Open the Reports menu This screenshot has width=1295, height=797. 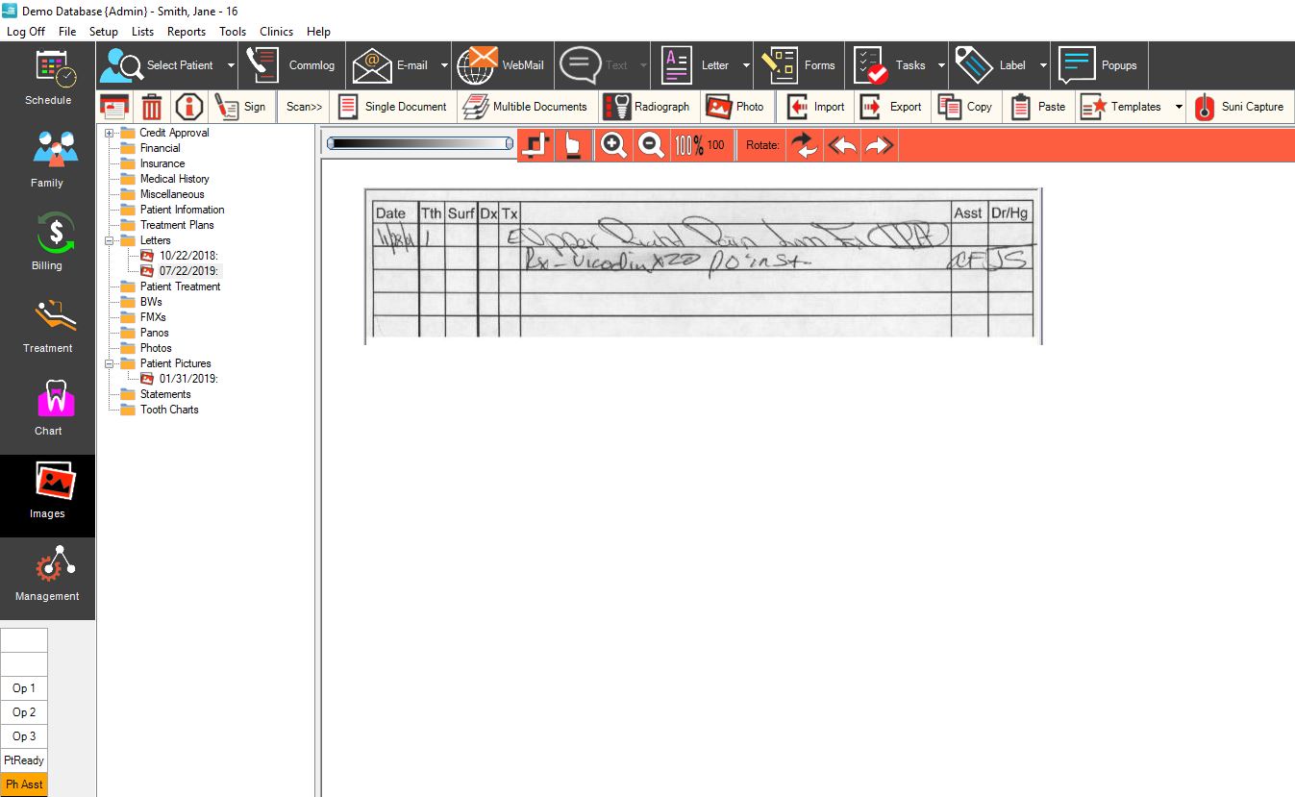pyautogui.click(x=186, y=31)
